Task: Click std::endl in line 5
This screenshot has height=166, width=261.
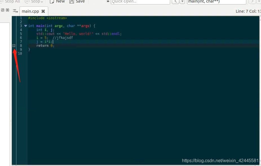Action: [111, 34]
